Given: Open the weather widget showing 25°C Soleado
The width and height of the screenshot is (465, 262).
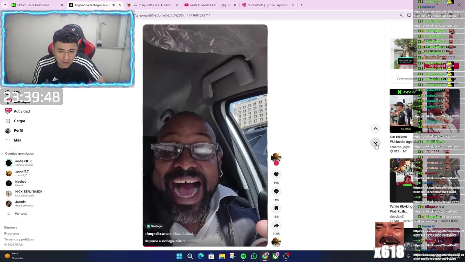Looking at the screenshot, I should coord(13,256).
